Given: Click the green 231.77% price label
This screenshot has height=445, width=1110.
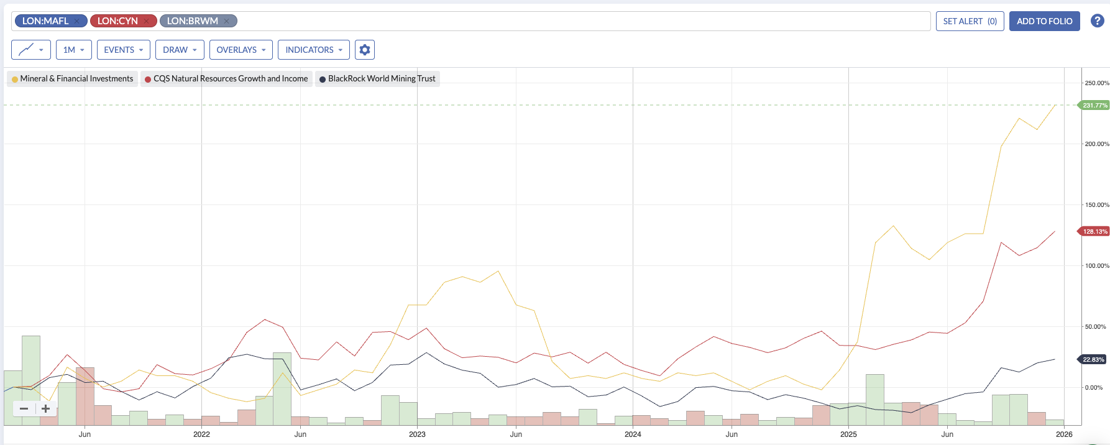Looking at the screenshot, I should (1094, 106).
